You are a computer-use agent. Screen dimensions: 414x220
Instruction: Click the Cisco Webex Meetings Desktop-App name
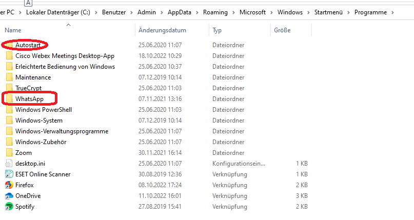[65, 56]
